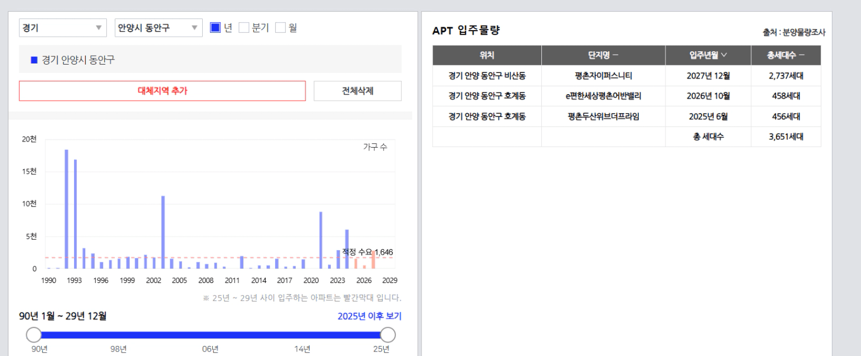Click the 2021 chart bar near 9천
The height and width of the screenshot is (356, 861).
(321, 240)
